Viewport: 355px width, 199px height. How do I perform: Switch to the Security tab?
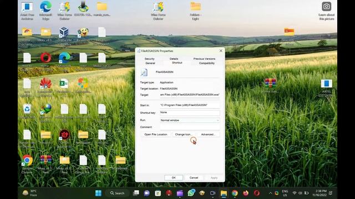pyautogui.click(x=149, y=59)
